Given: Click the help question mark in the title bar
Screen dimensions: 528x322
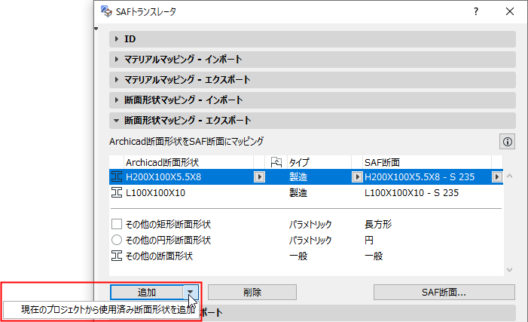Looking at the screenshot, I should pyautogui.click(x=475, y=11).
